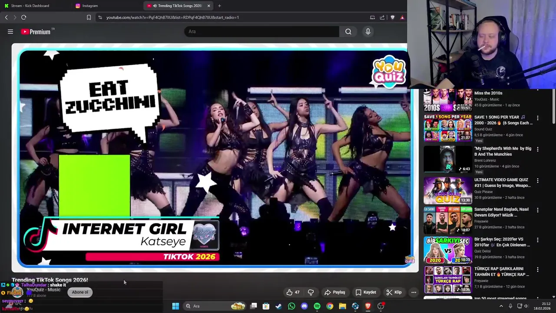Screen dimensions: 556x313
Task: Open options for ULTIMATE VIDEO GAME QUIZ video
Action: pyautogui.click(x=537, y=180)
